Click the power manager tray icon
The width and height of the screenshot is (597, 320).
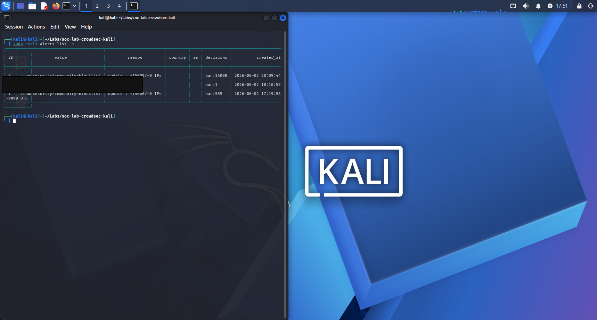pos(550,6)
